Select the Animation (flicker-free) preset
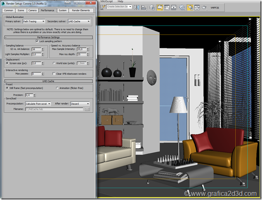262x200 pixels. point(57,88)
